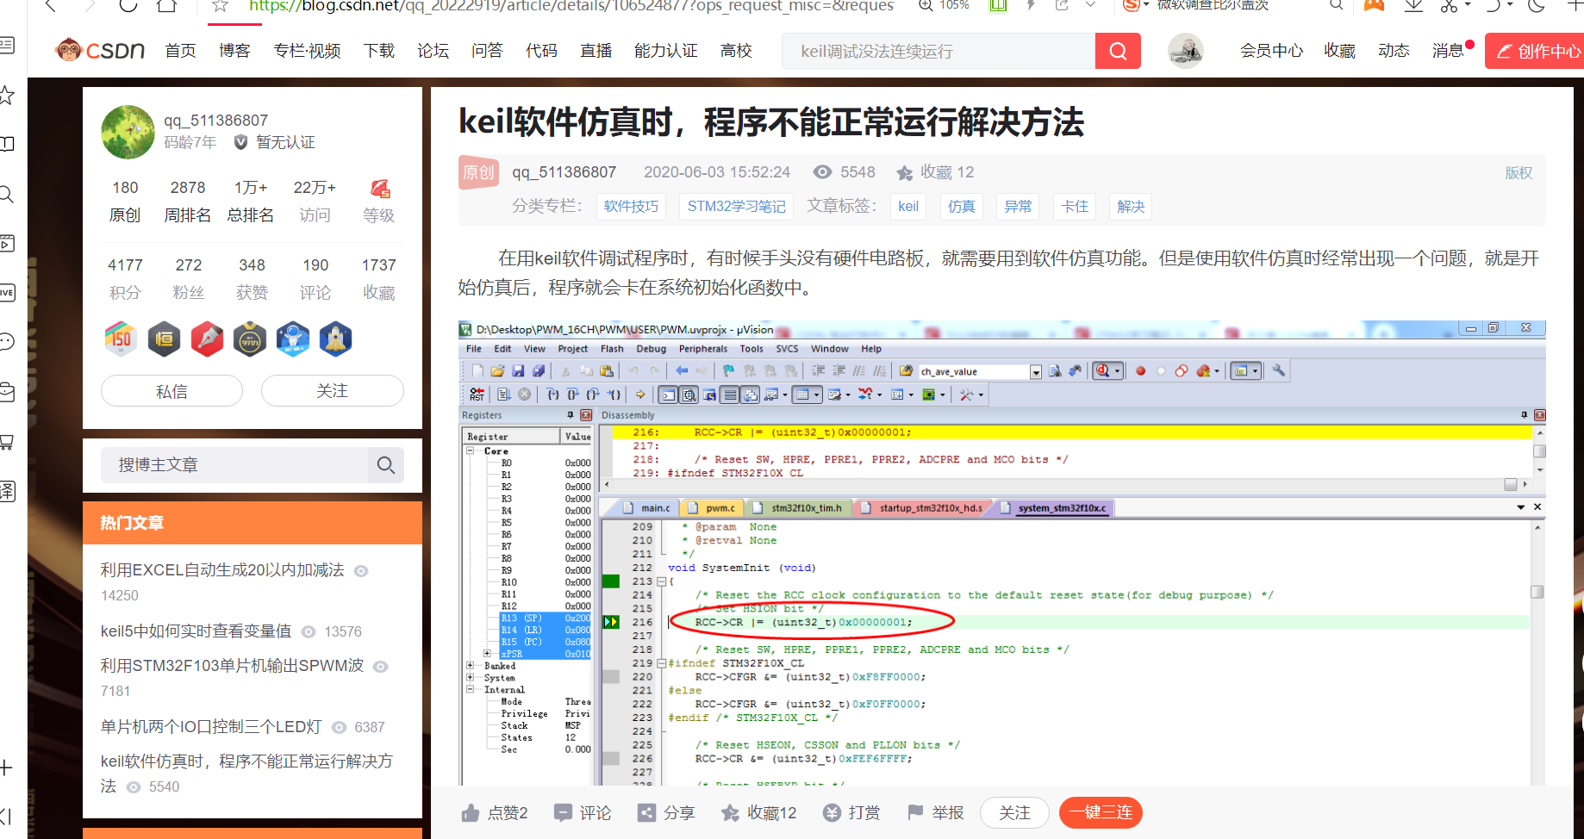Click the 打赏 reward icon
The height and width of the screenshot is (839, 1584).
(x=832, y=812)
